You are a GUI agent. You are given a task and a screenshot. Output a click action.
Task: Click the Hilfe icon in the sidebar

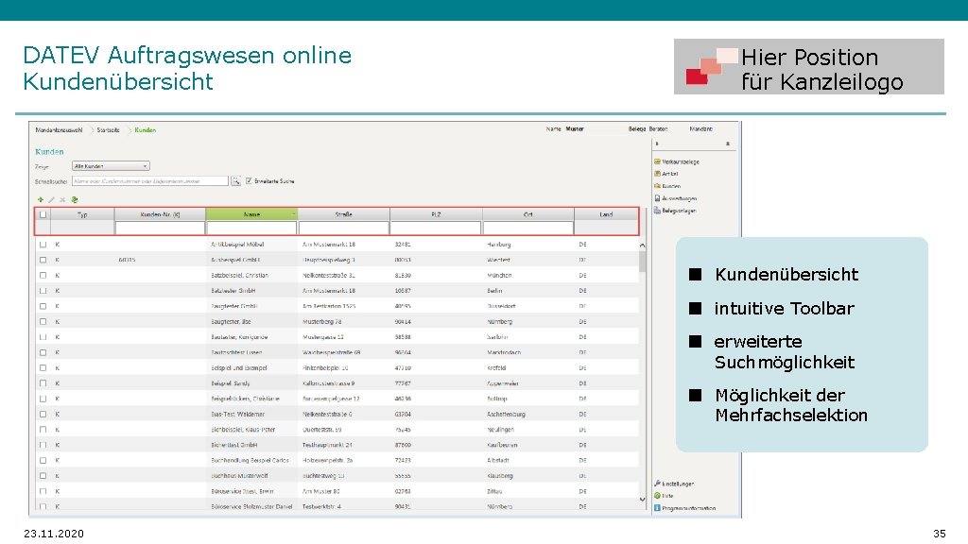[658, 495]
